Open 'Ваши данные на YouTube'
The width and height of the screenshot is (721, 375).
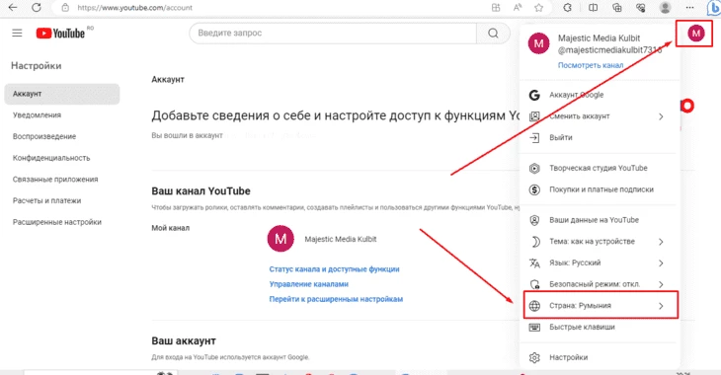pyautogui.click(x=600, y=220)
